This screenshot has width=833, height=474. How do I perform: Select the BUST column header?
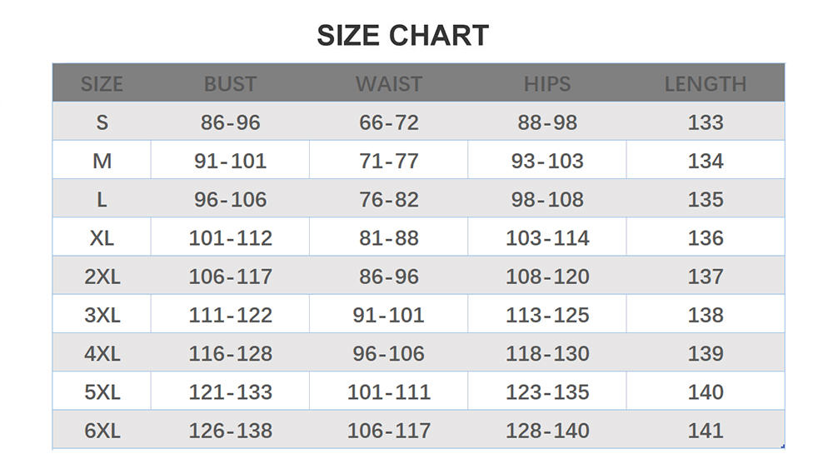click(x=230, y=84)
